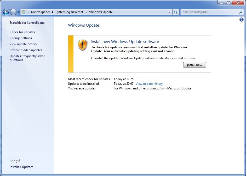The width and height of the screenshot is (247, 176).
Task: Click the Back navigation arrow
Action: (x=6, y=12)
